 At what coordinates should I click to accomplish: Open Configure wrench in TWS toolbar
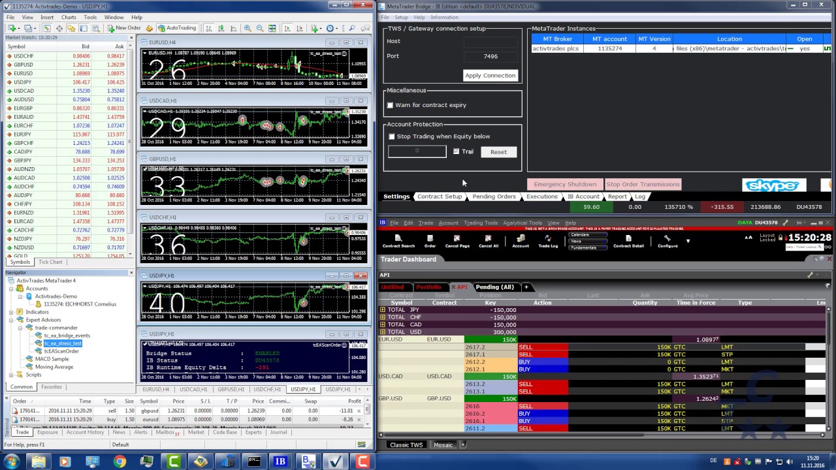point(667,242)
